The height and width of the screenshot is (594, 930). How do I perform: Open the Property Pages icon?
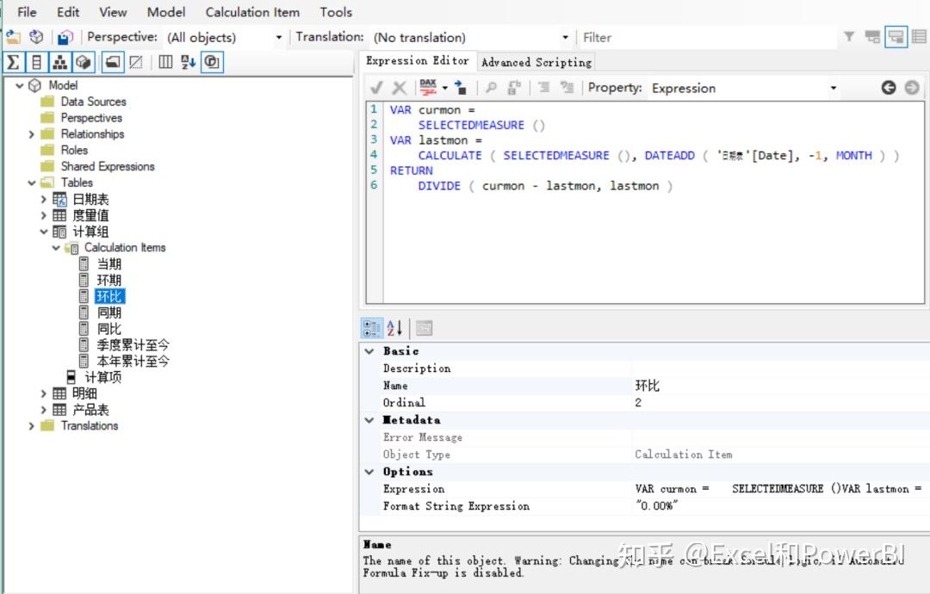(x=424, y=328)
